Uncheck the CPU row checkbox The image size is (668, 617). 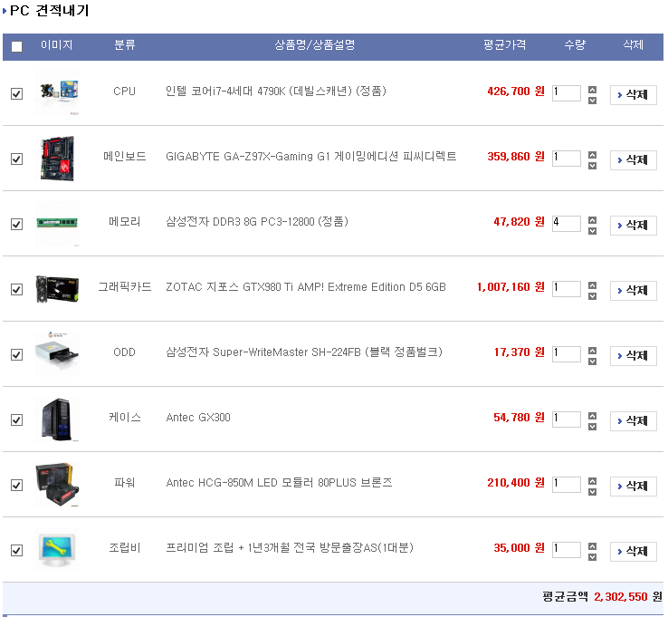(16, 93)
